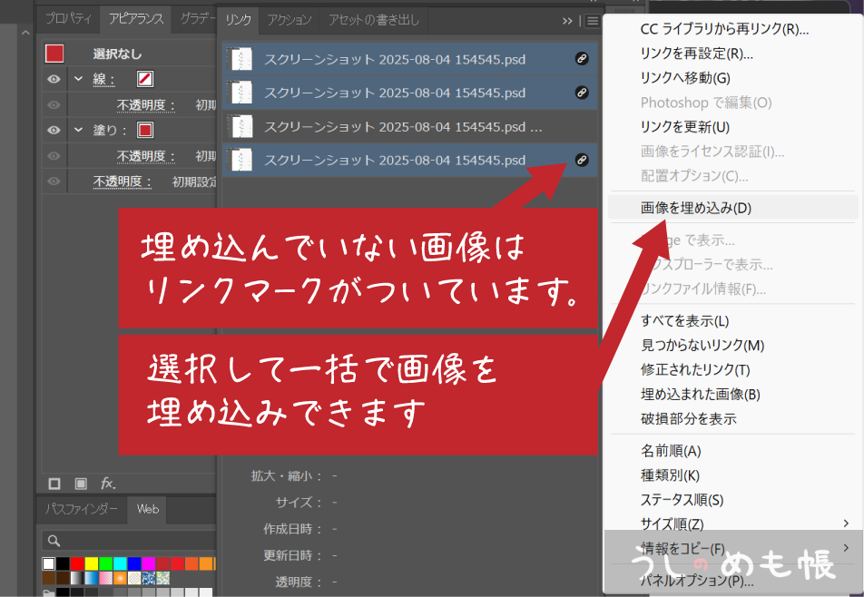Click the double-arrow collapse panel icon
Screen dimensions: 864x597
(x=567, y=20)
